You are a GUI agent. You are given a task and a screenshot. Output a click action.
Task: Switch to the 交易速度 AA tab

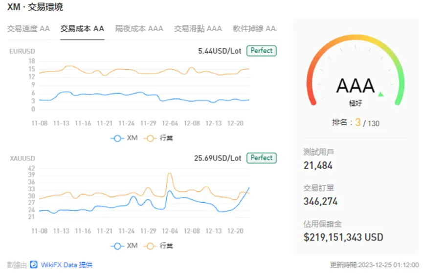28,28
